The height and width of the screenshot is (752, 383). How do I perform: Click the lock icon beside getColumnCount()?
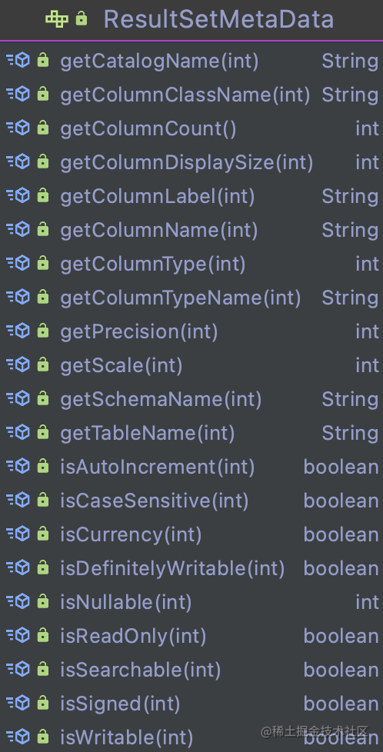click(x=43, y=128)
